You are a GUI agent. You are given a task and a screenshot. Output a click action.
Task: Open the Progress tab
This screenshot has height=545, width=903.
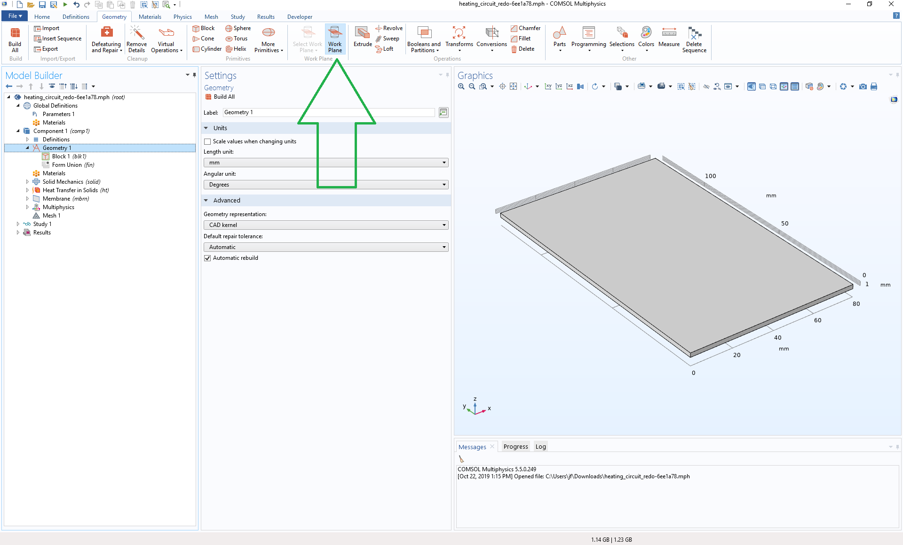515,447
